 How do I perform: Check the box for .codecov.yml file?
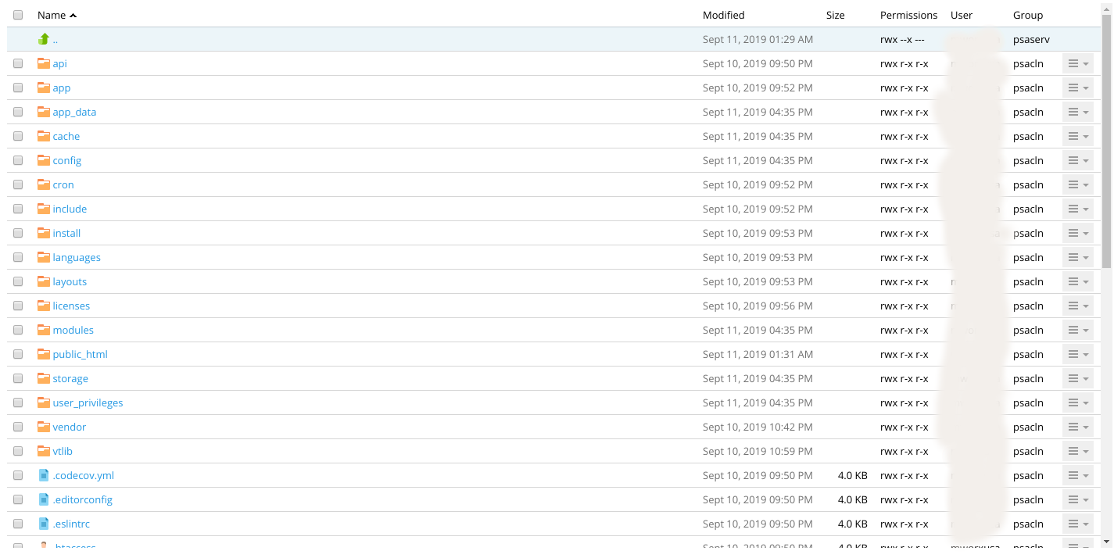coord(18,475)
